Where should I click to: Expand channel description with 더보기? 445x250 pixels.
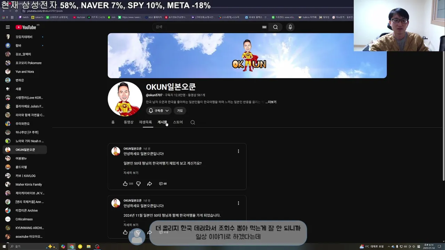(x=271, y=102)
